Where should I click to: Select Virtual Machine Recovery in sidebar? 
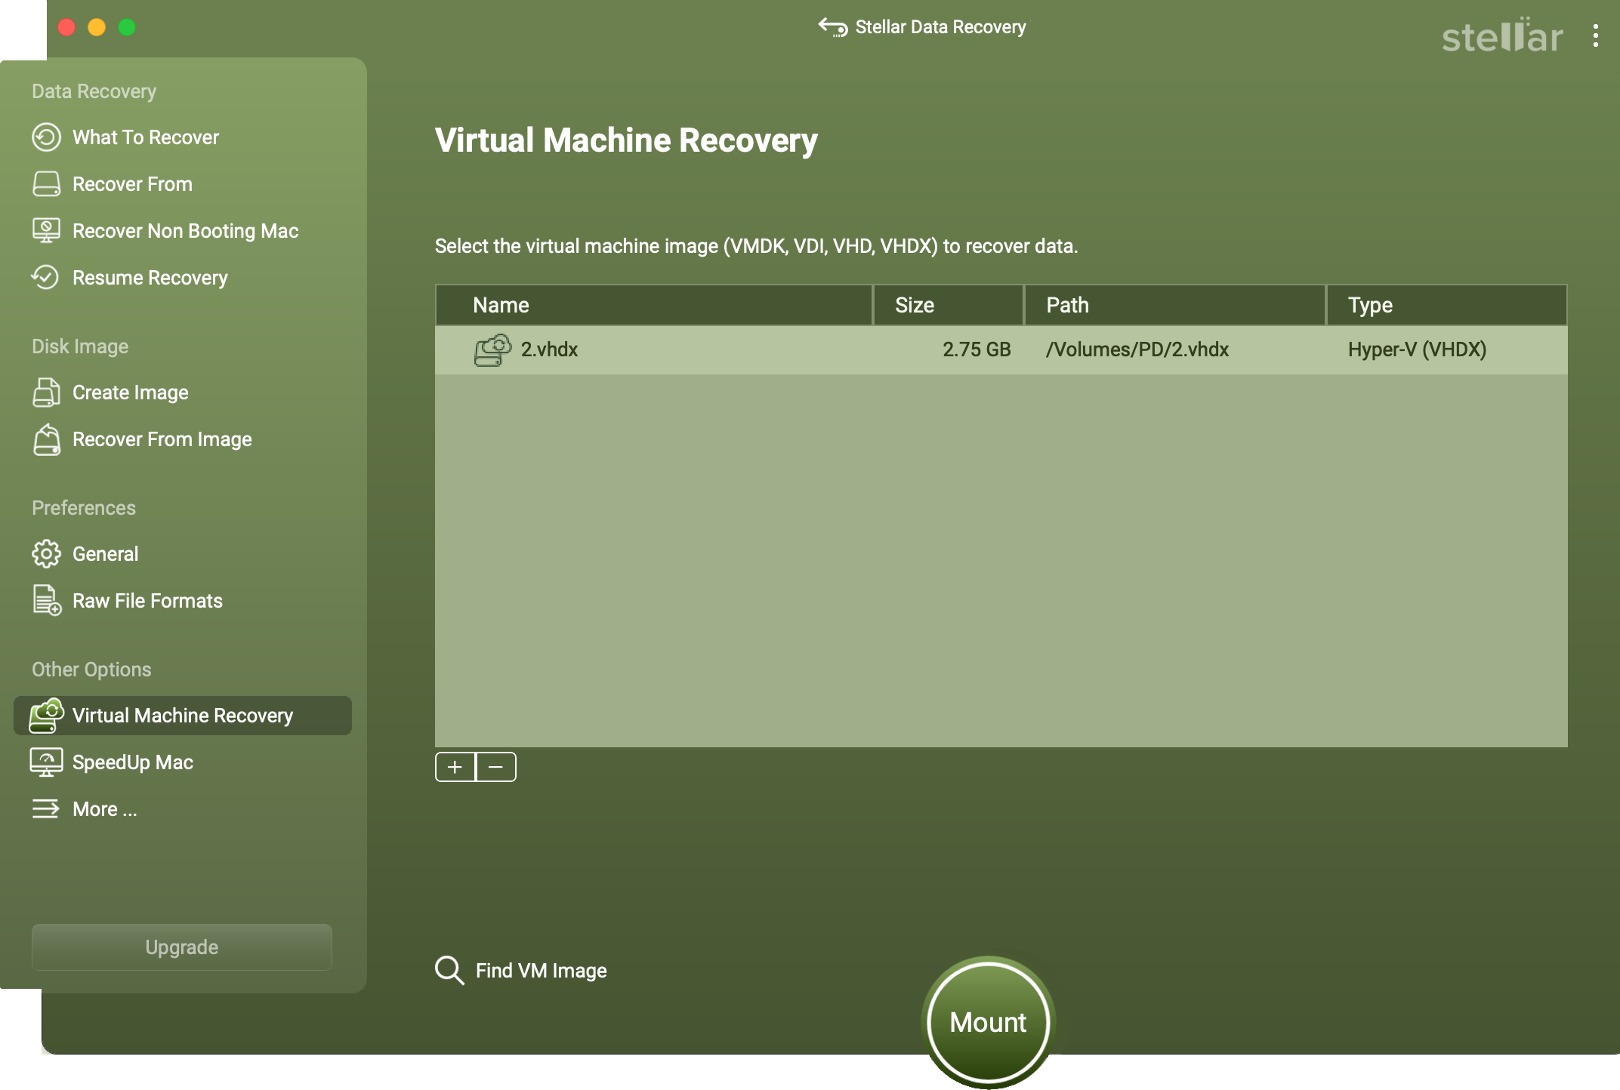[x=183, y=716]
